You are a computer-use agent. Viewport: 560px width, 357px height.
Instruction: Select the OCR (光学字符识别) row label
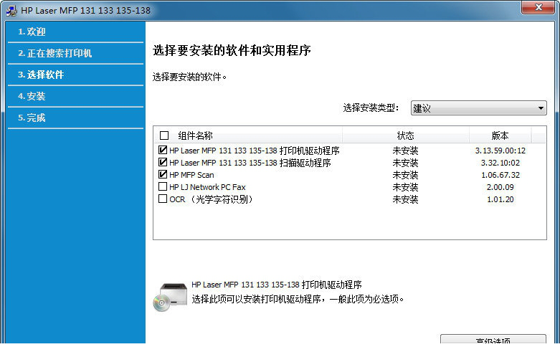click(212, 199)
